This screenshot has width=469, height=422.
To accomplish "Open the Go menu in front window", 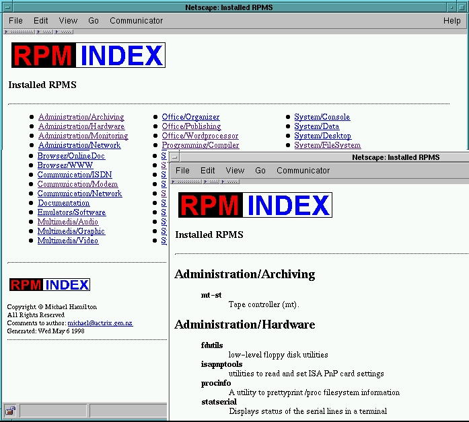I will (260, 171).
